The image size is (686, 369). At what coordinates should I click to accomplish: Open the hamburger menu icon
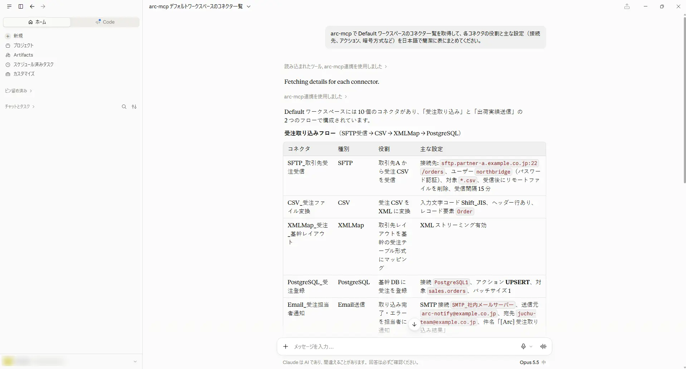click(x=9, y=6)
